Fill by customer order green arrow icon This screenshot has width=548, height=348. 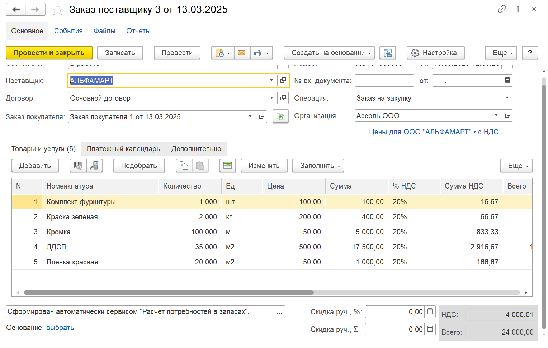[280, 116]
